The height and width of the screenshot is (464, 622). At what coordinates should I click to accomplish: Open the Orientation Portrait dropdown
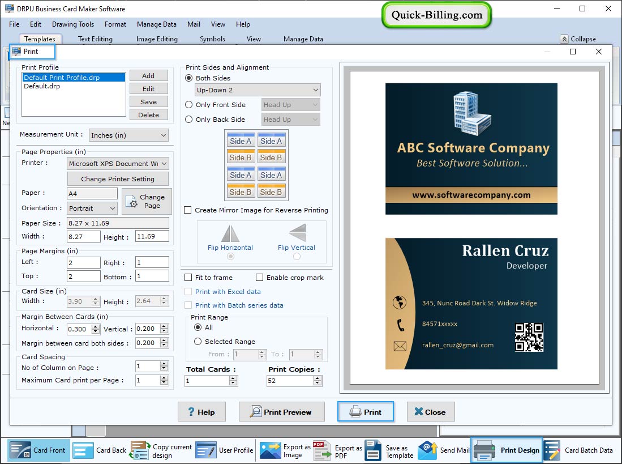coord(92,208)
